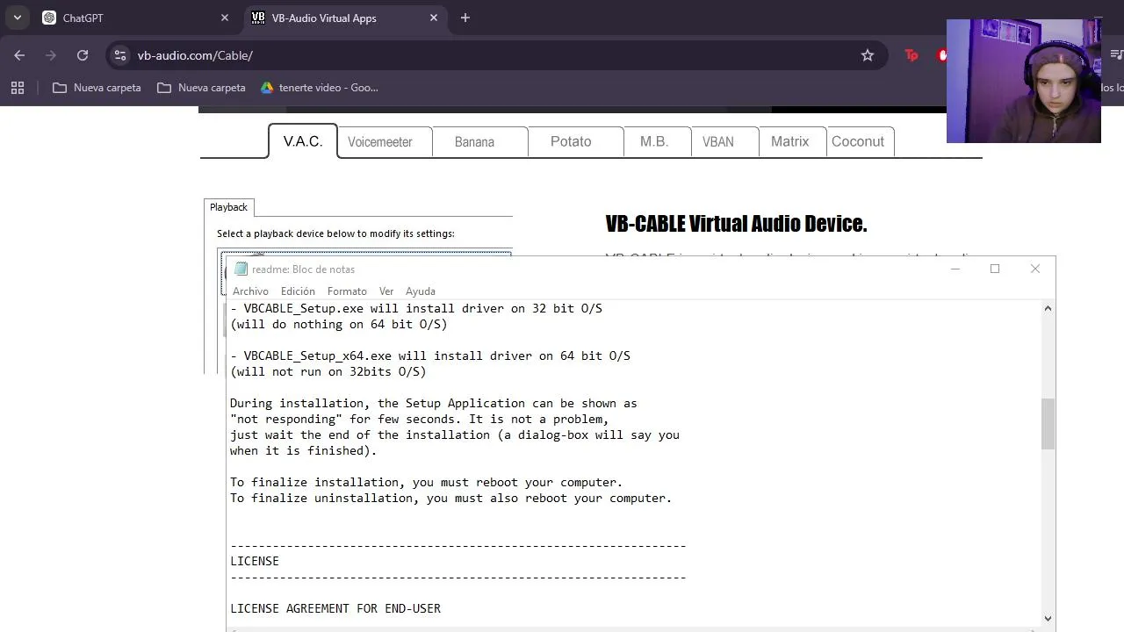Click the line 'To finalize installation, you must reboot'
Viewport: 1124px width, 632px height.
pyautogui.click(x=427, y=483)
